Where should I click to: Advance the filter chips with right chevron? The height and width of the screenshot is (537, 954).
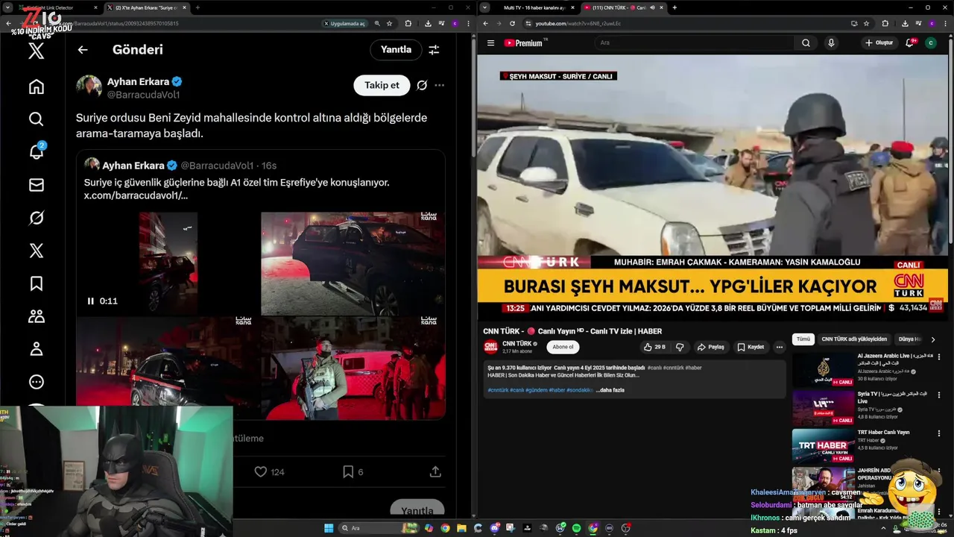932,339
